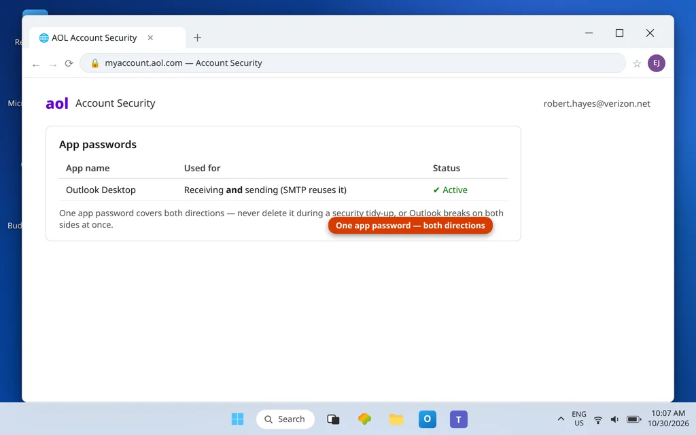Select the Outlook Desktop app name cell

pos(101,190)
